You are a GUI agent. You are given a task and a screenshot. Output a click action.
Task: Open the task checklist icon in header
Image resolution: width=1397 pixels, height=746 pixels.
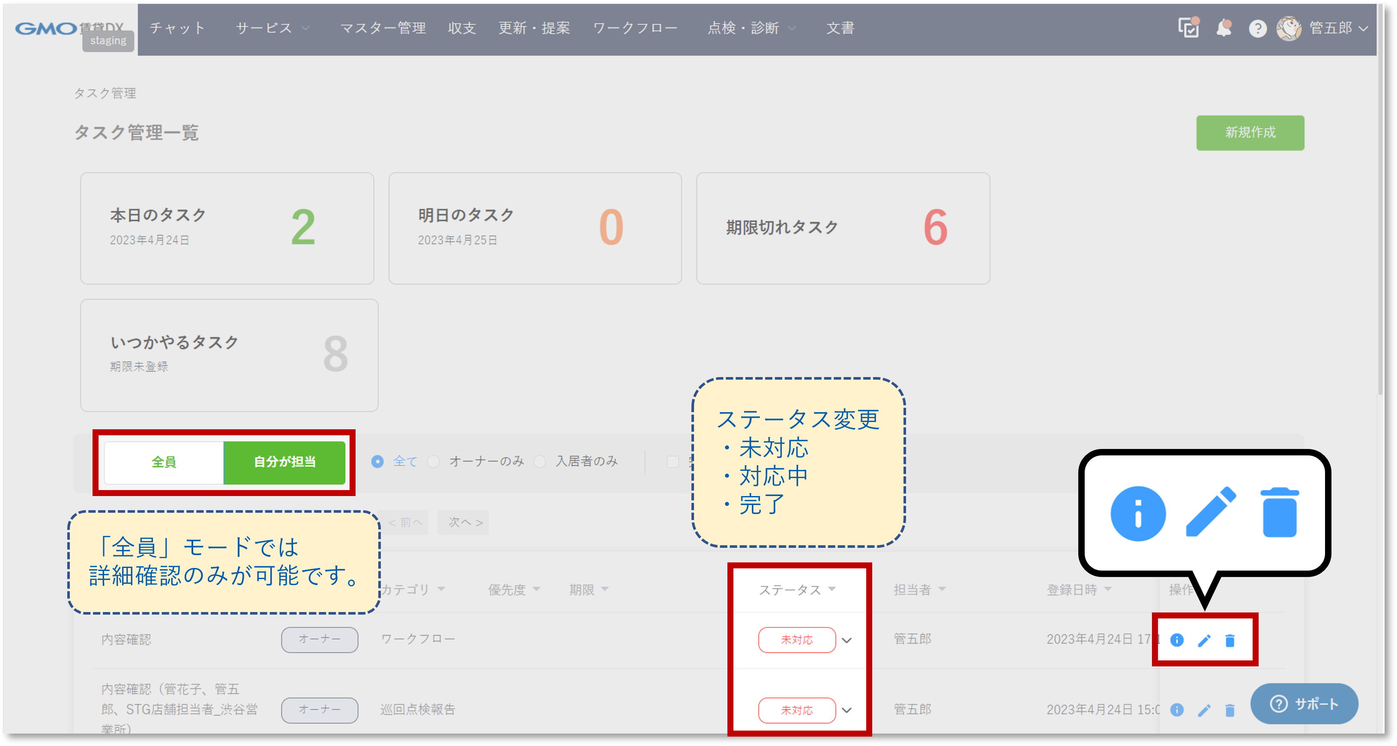coord(1188,28)
